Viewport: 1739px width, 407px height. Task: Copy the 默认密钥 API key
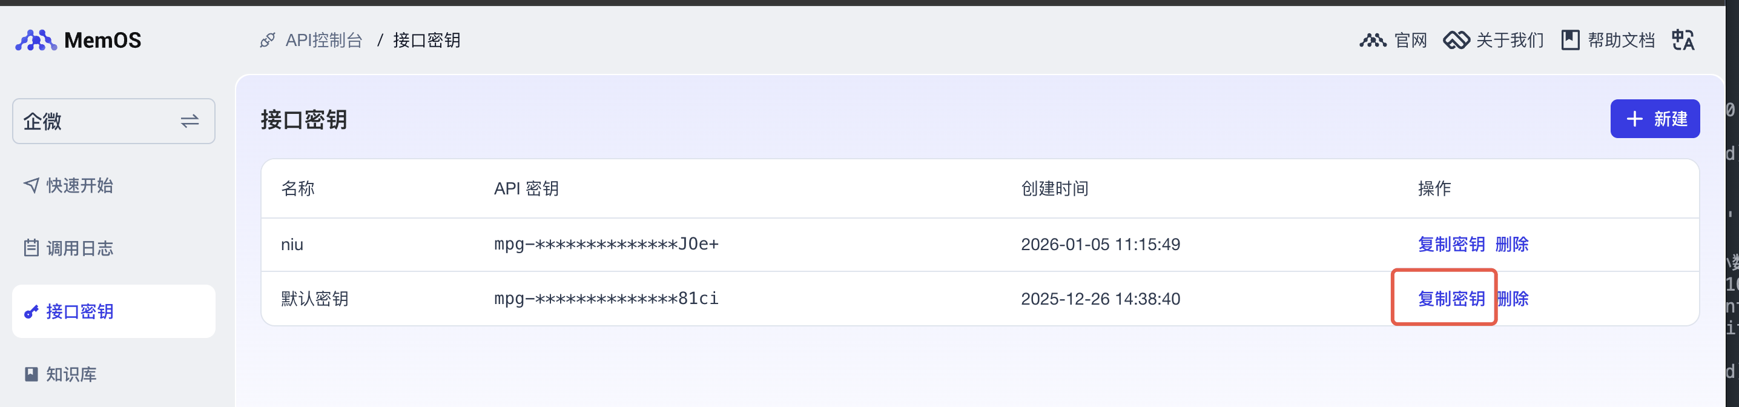pyautogui.click(x=1451, y=299)
